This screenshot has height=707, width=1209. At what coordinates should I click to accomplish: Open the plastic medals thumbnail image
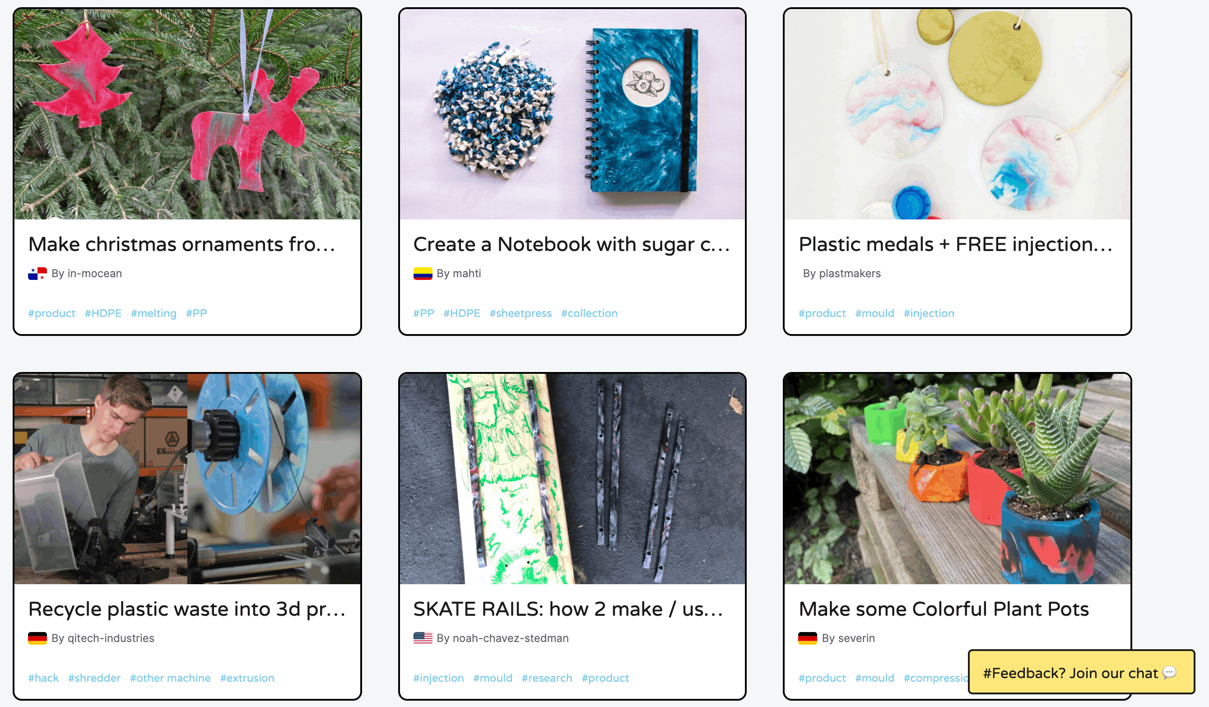(x=957, y=114)
